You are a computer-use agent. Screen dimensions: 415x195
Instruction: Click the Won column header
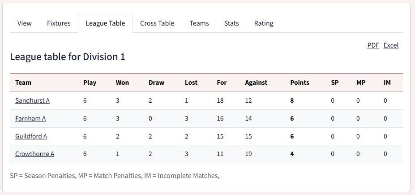tap(122, 82)
